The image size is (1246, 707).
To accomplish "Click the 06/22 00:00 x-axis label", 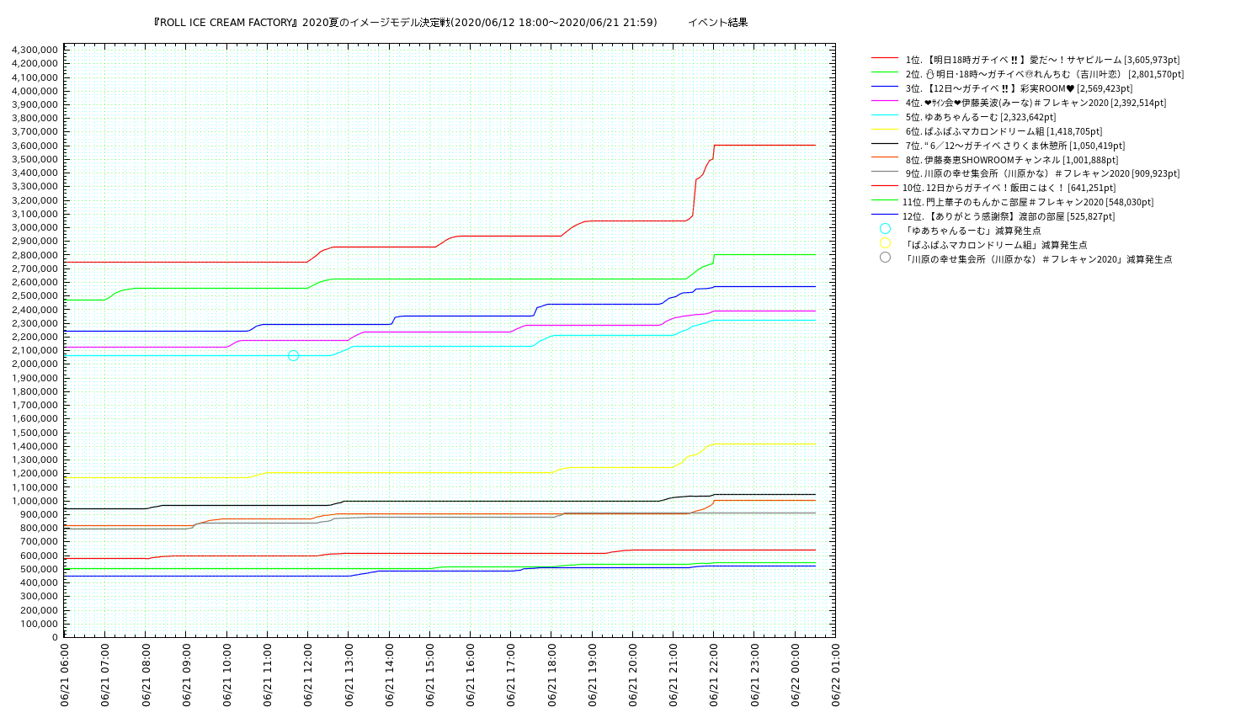I will pos(795,675).
